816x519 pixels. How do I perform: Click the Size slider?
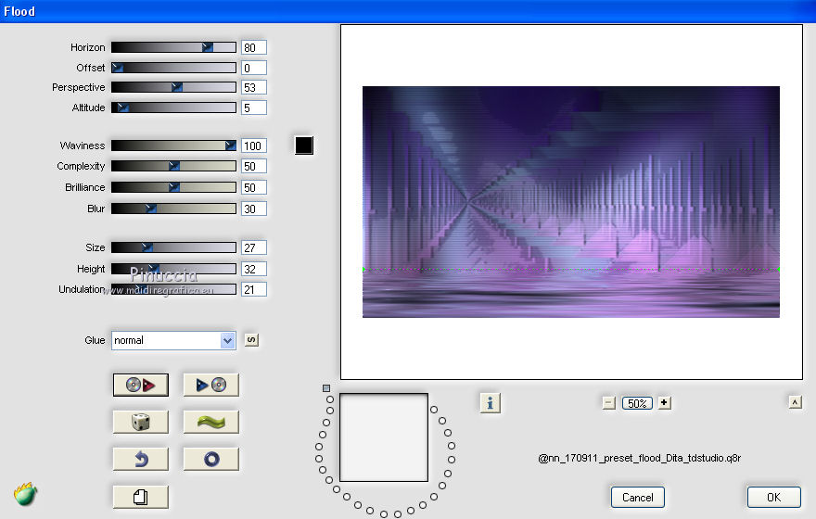[173, 247]
